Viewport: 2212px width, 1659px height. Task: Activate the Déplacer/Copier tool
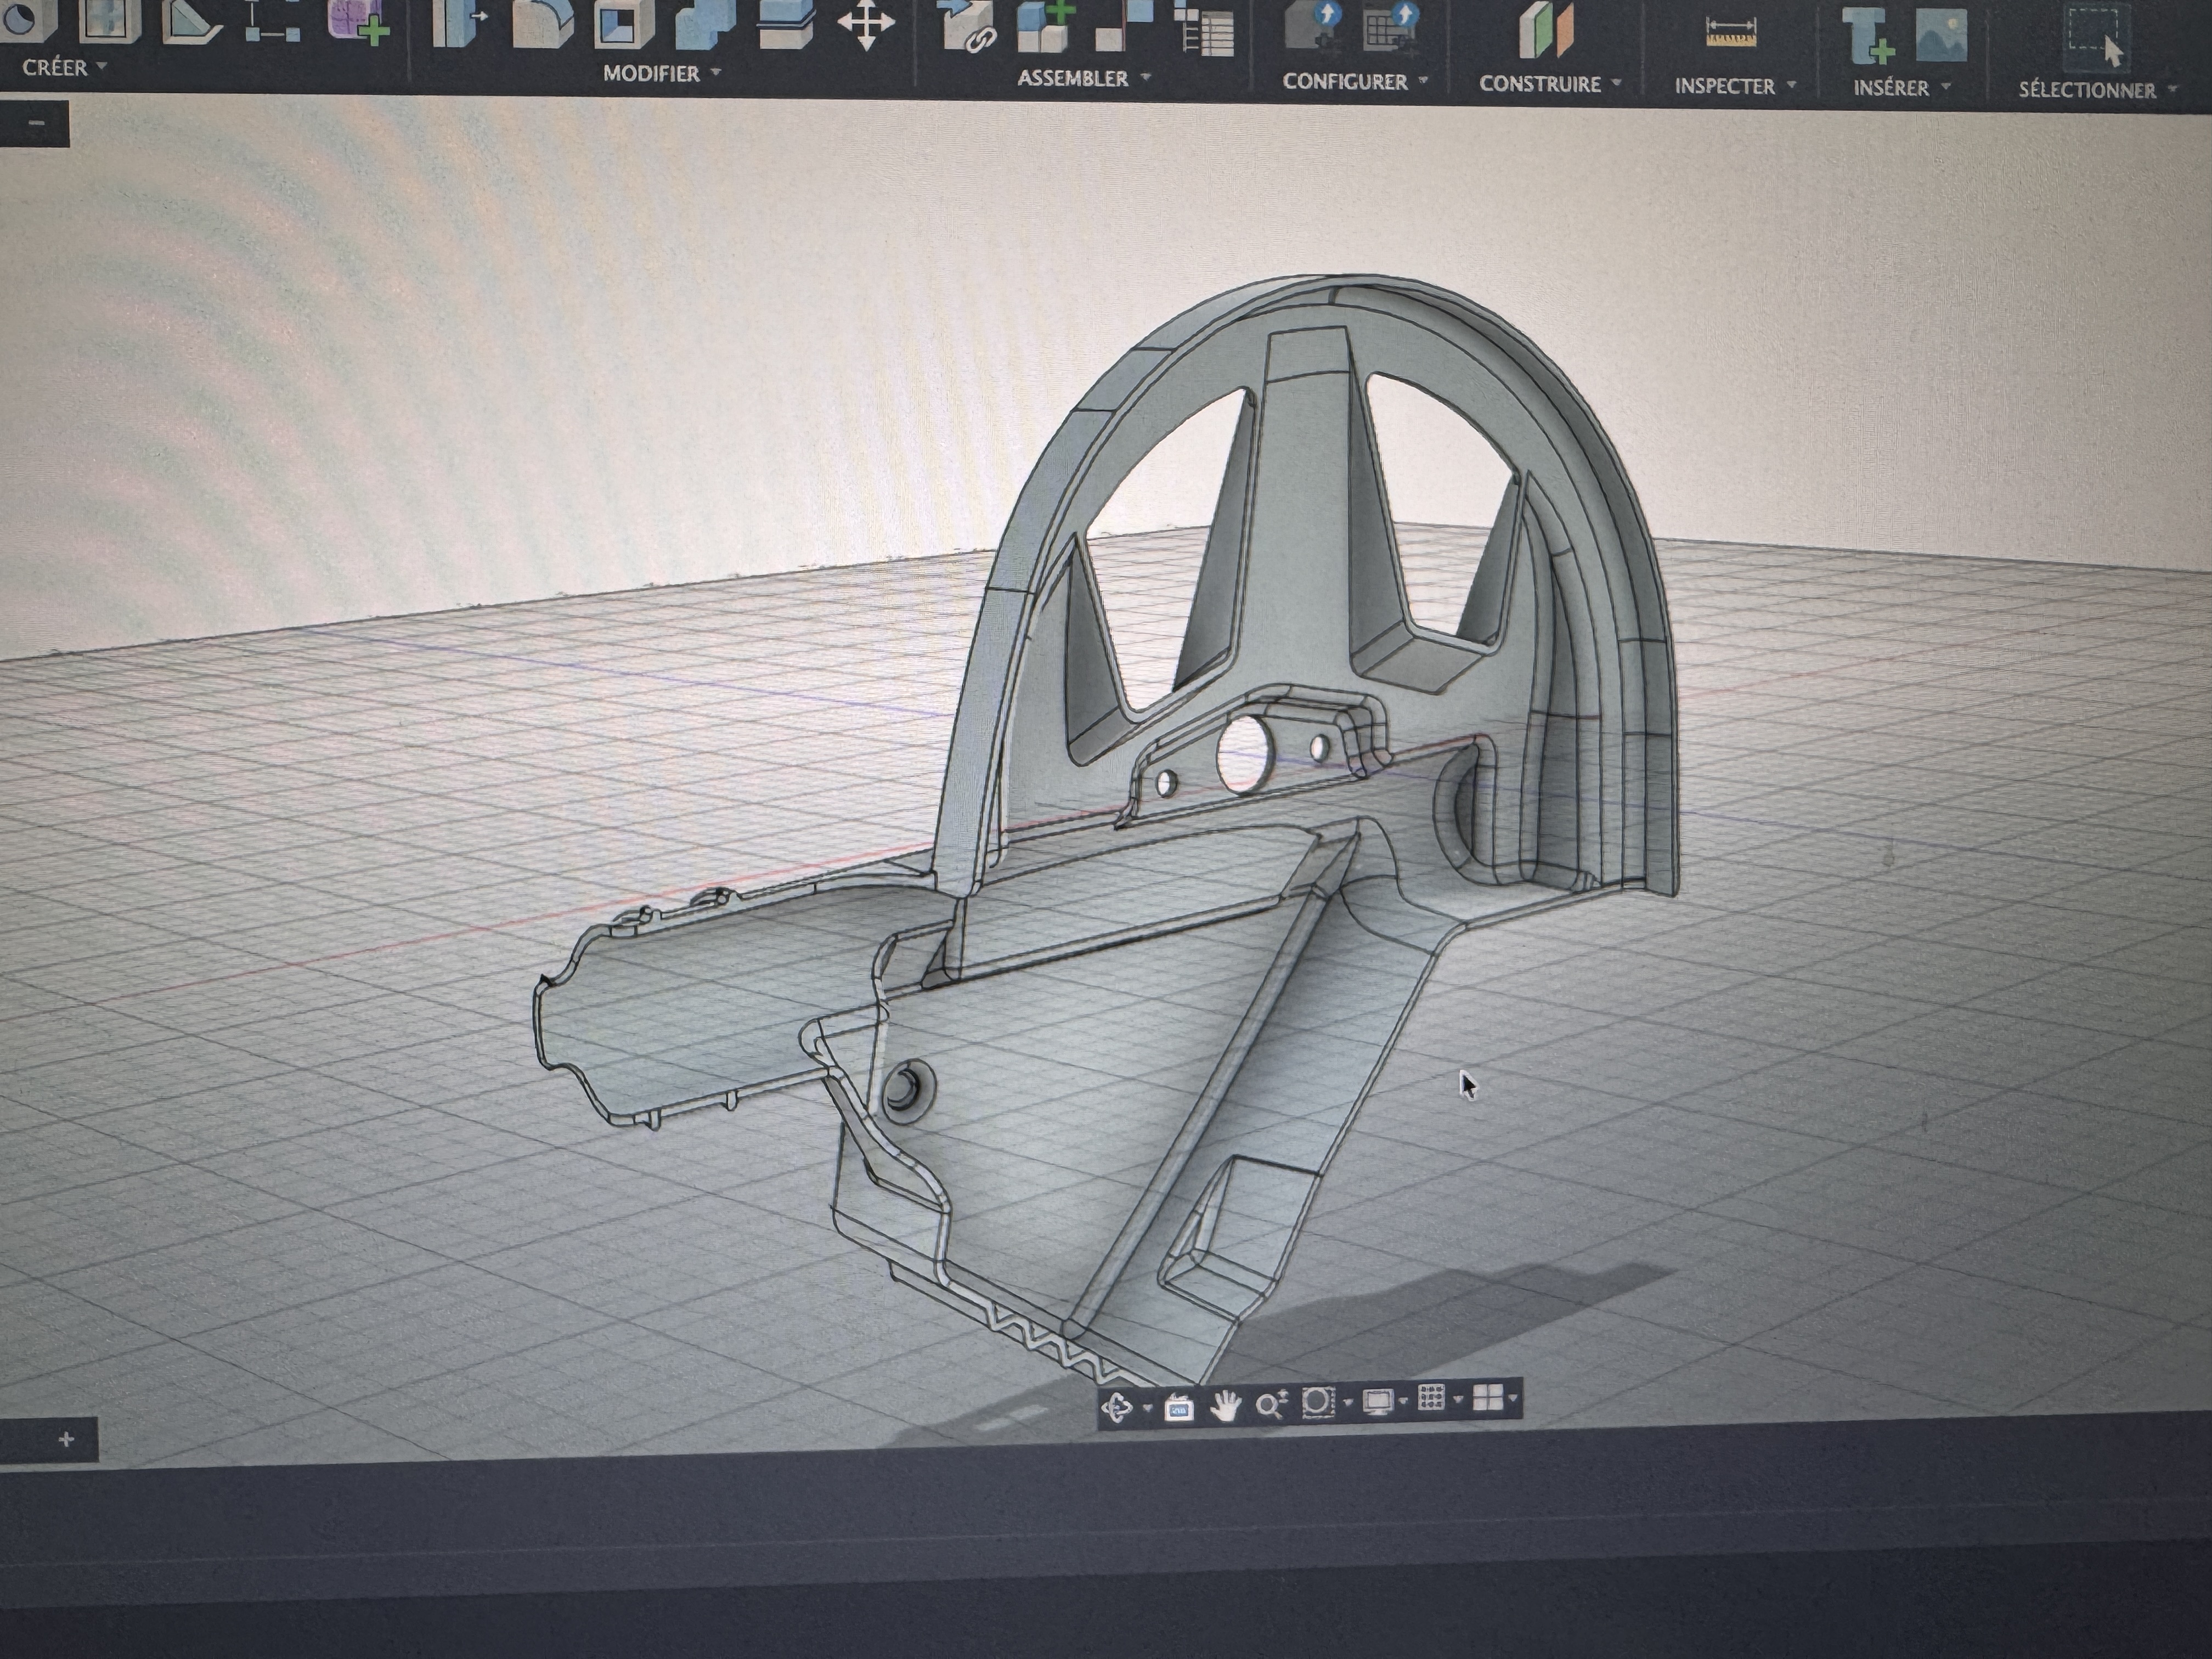(868, 25)
